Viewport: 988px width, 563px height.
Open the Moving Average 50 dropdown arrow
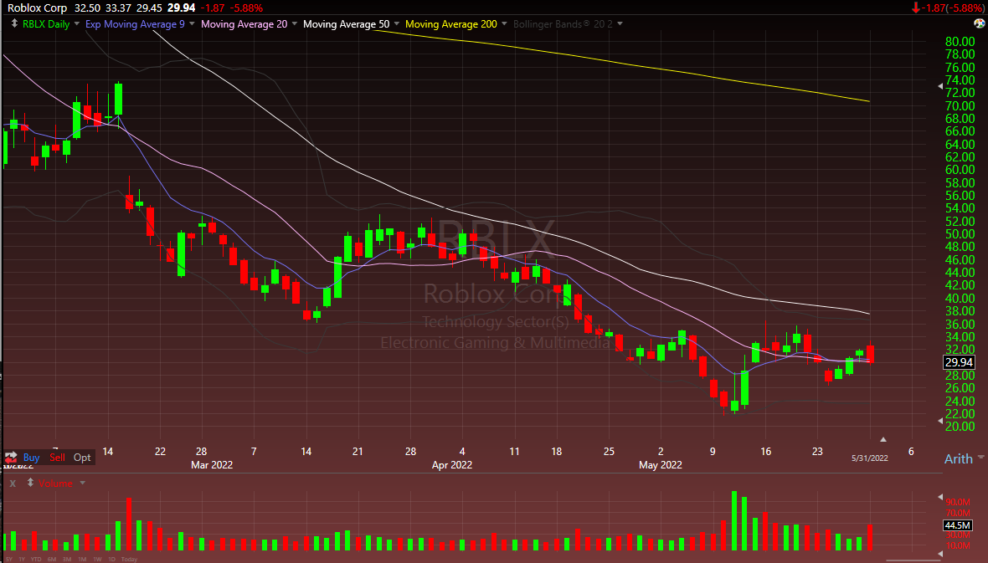(x=397, y=24)
